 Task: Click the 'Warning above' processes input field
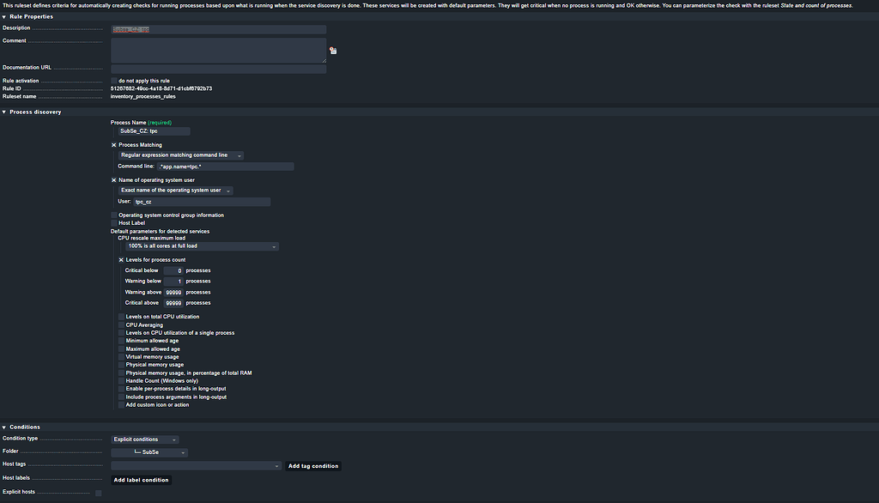tap(172, 292)
